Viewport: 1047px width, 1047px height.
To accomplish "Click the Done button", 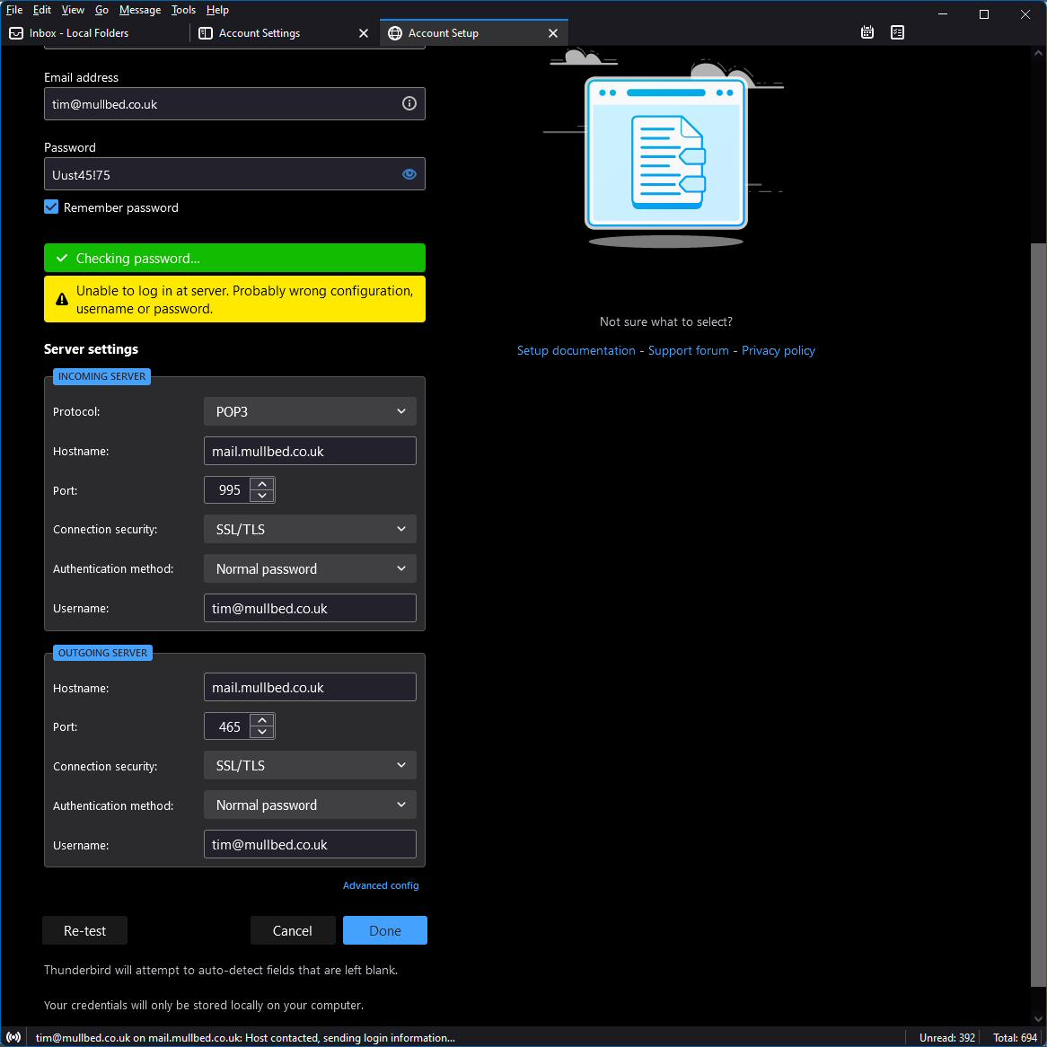I will tap(385, 930).
